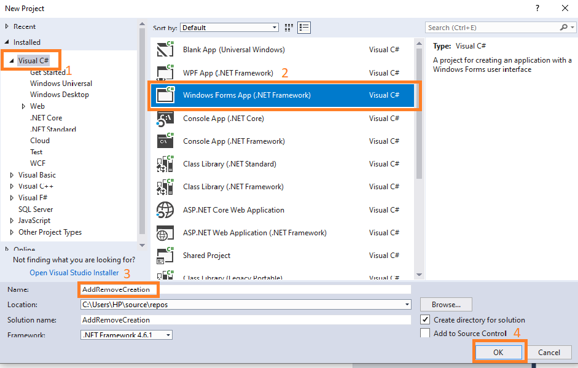Click template list scrollbar up arrow
This screenshot has height=368, width=578.
419,44
